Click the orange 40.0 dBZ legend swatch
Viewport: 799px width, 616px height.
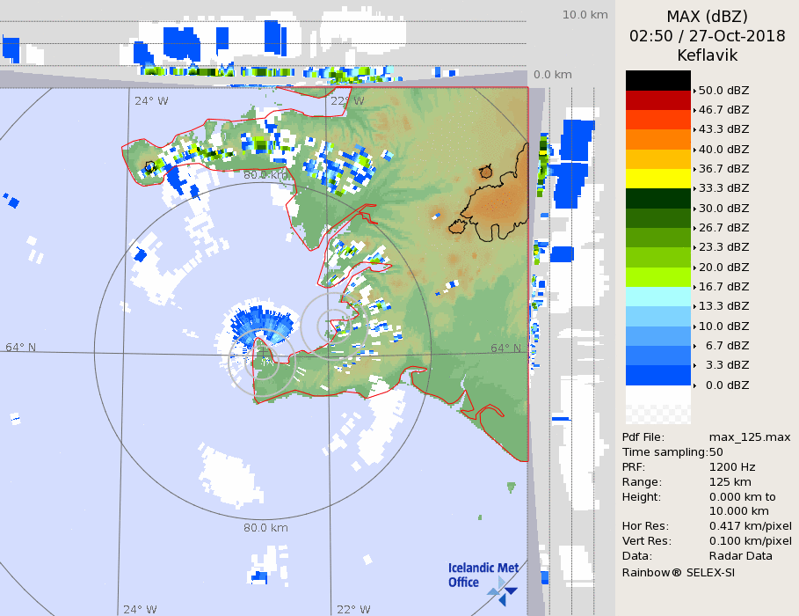click(x=657, y=139)
